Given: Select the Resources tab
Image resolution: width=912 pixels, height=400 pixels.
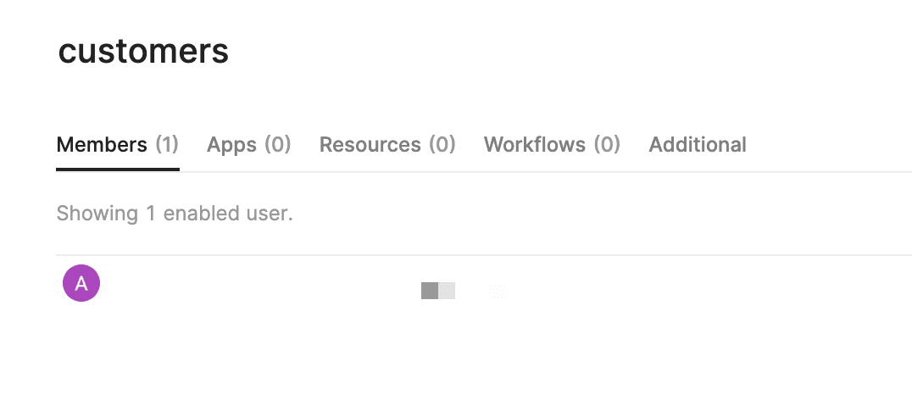Looking at the screenshot, I should point(386,145).
